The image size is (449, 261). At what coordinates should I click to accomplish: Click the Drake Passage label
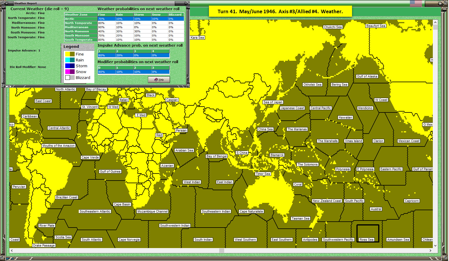44,245
